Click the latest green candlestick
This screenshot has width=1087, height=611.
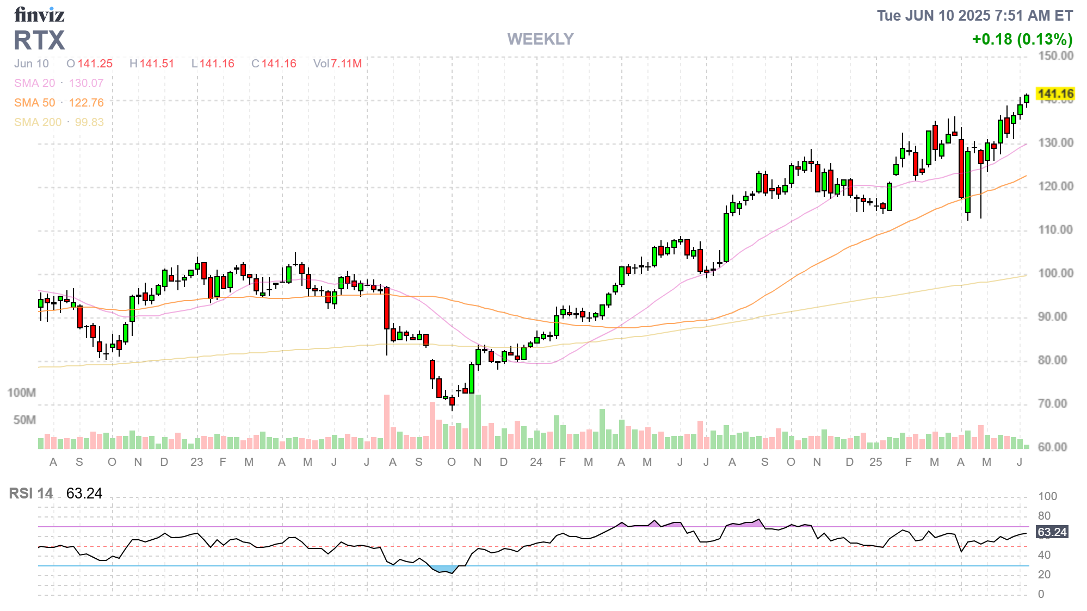click(x=1027, y=98)
